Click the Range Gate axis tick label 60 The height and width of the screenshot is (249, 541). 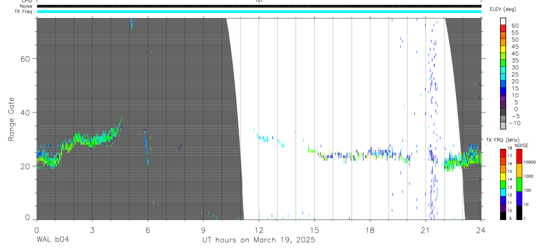point(24,59)
